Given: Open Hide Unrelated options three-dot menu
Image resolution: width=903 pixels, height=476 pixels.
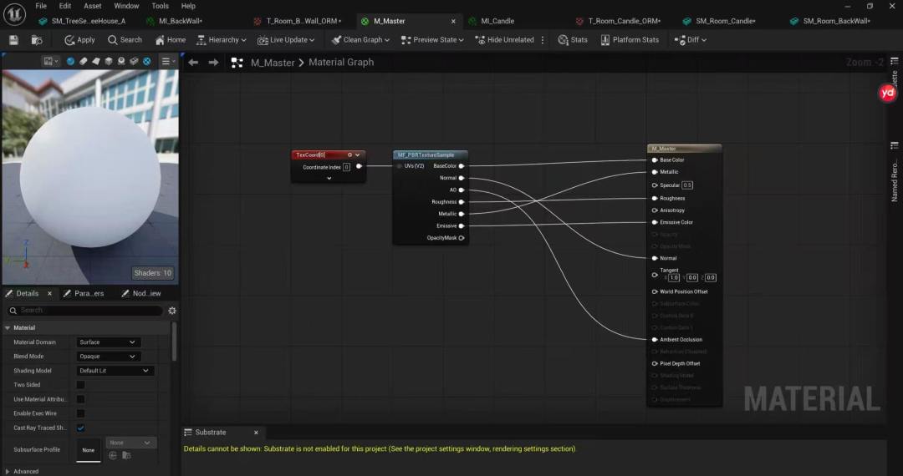Looking at the screenshot, I should click(543, 40).
